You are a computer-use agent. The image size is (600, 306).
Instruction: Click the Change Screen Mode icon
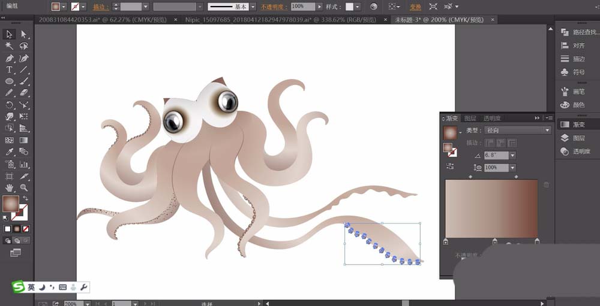pyautogui.click(x=16, y=253)
